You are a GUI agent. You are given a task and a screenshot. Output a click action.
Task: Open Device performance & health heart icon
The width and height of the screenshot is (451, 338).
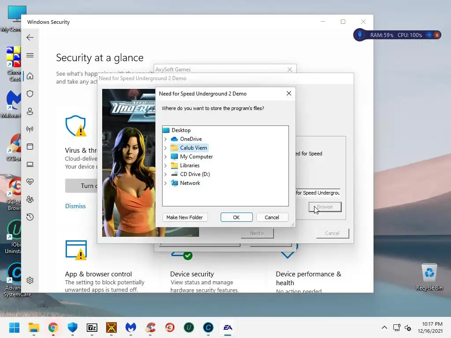click(30, 182)
